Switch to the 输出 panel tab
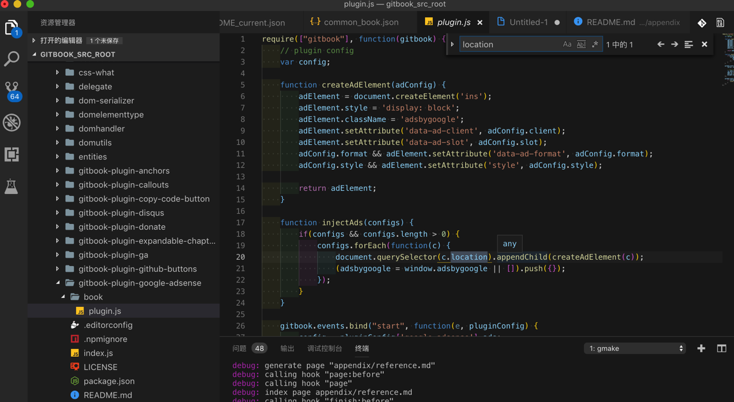The image size is (734, 402). click(x=287, y=348)
